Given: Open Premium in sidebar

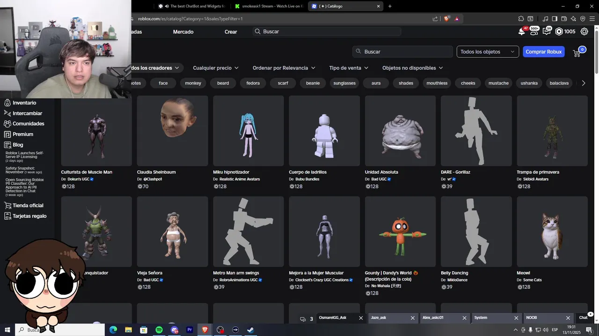Looking at the screenshot, I should click(x=19, y=134).
